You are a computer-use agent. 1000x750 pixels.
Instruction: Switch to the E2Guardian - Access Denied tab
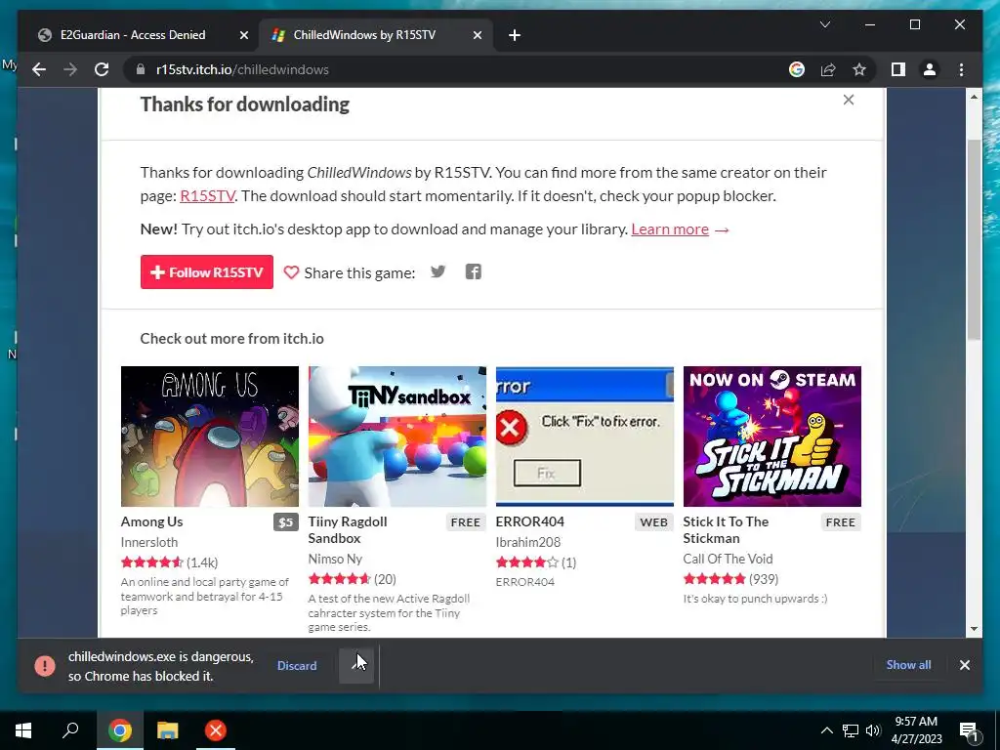pyautogui.click(x=133, y=35)
